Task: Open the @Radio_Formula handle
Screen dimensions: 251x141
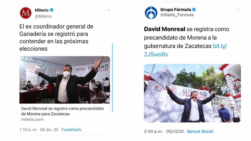Action: tap(177, 15)
